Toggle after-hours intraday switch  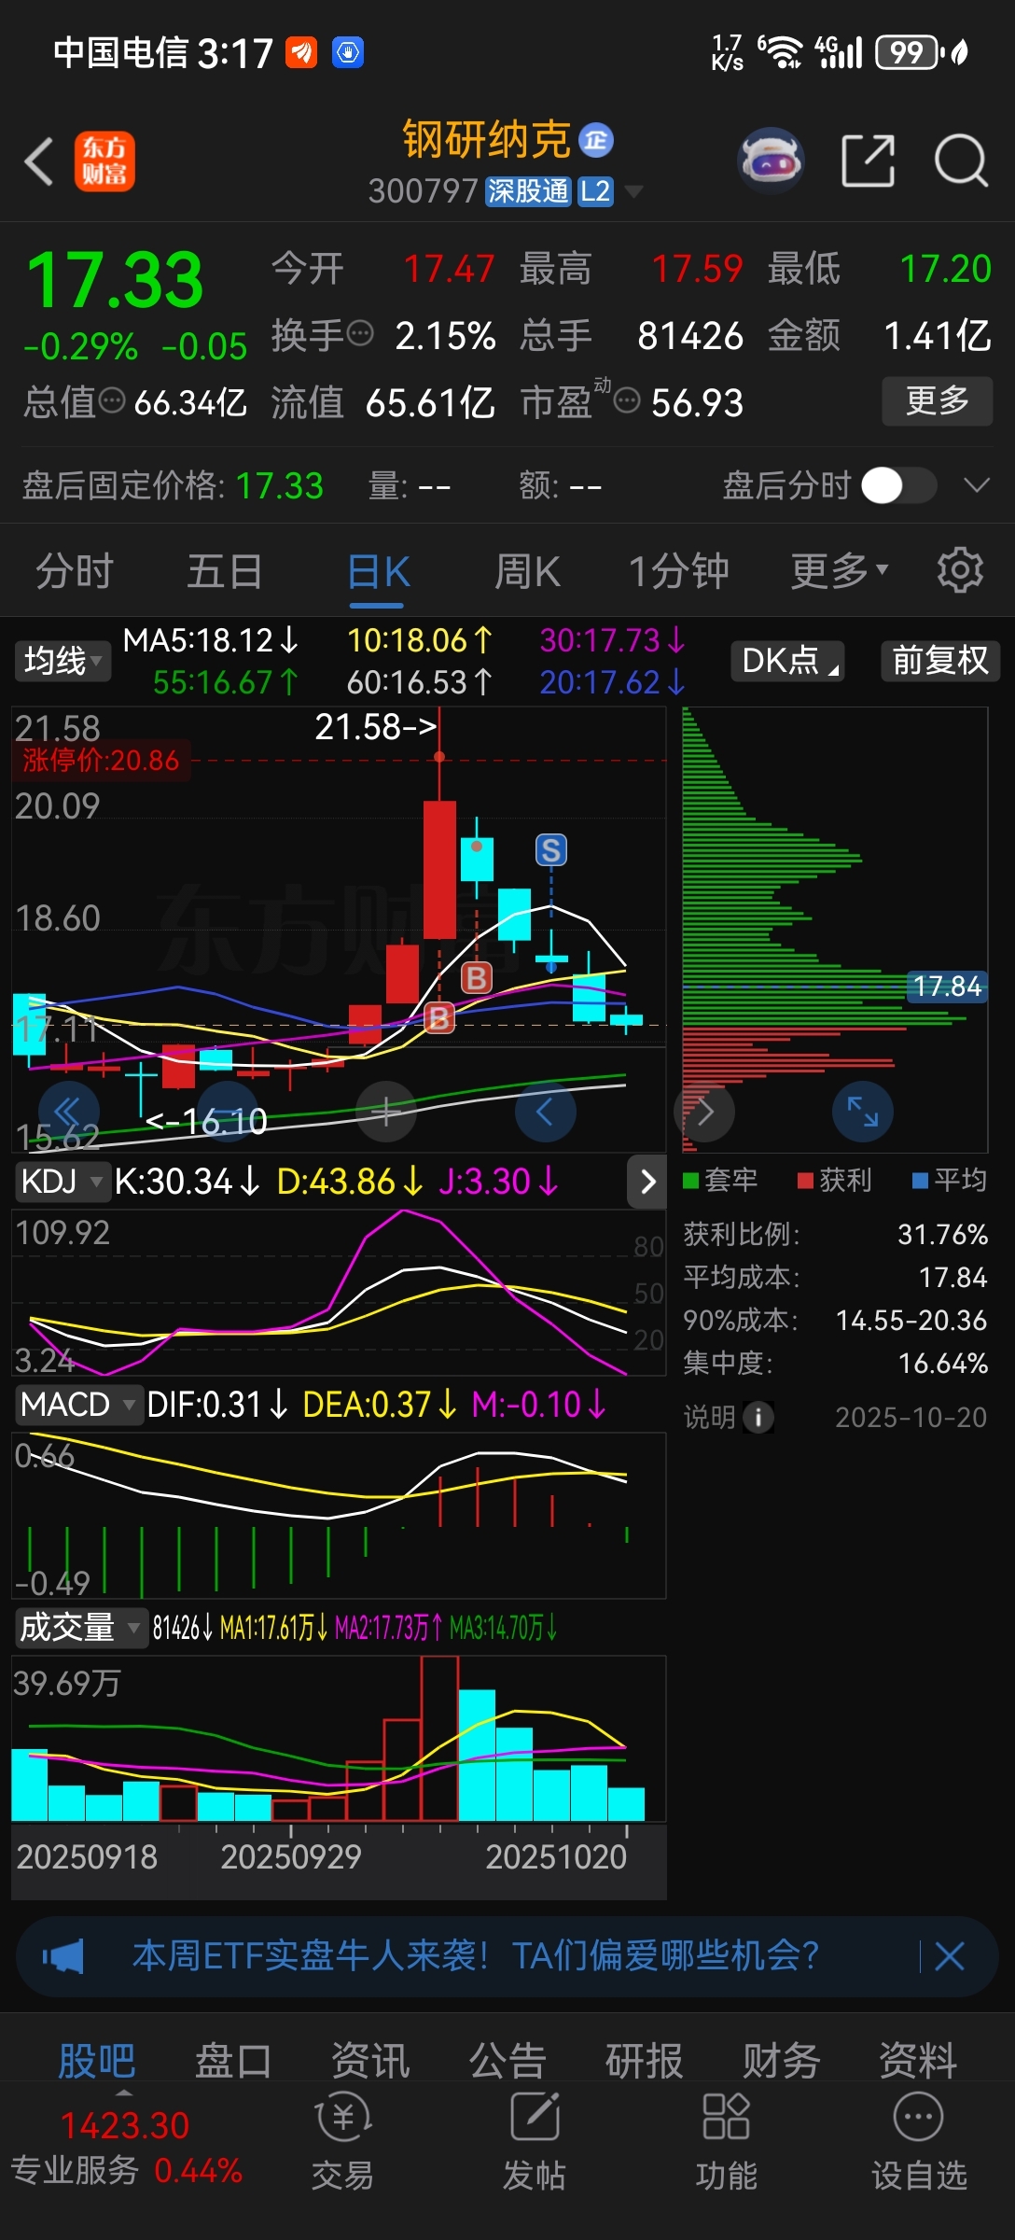[x=898, y=485]
